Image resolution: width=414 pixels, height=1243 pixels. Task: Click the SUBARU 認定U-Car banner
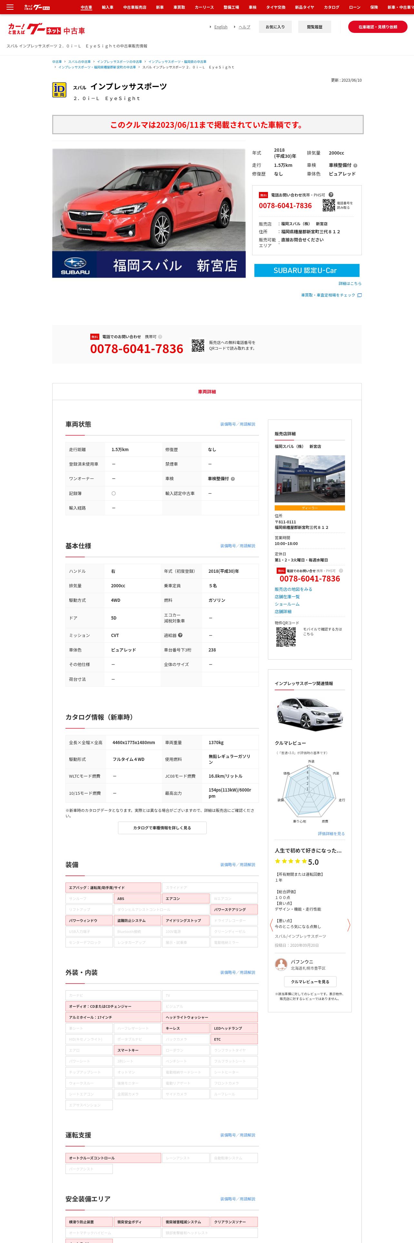(x=307, y=270)
